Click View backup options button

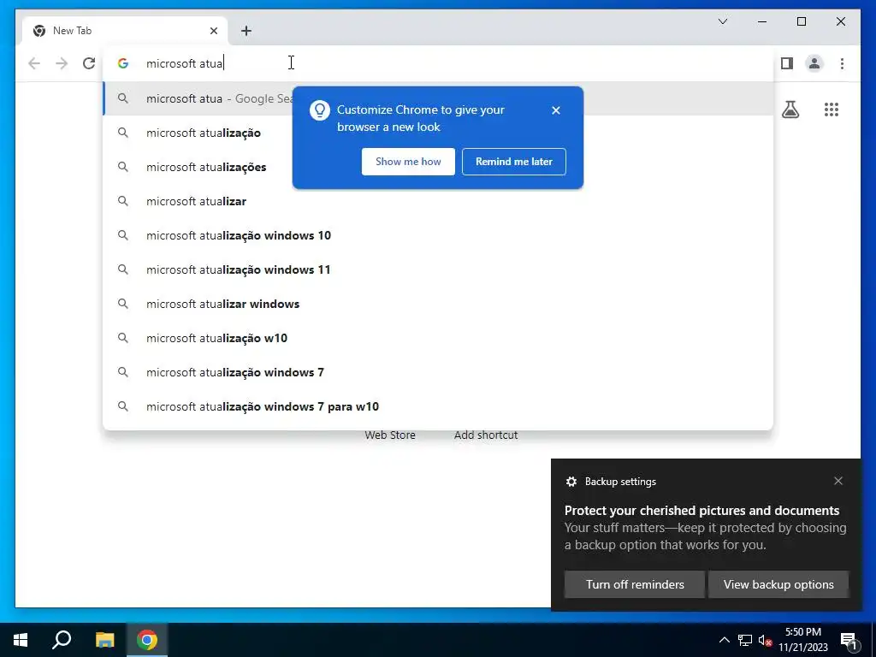[778, 584]
